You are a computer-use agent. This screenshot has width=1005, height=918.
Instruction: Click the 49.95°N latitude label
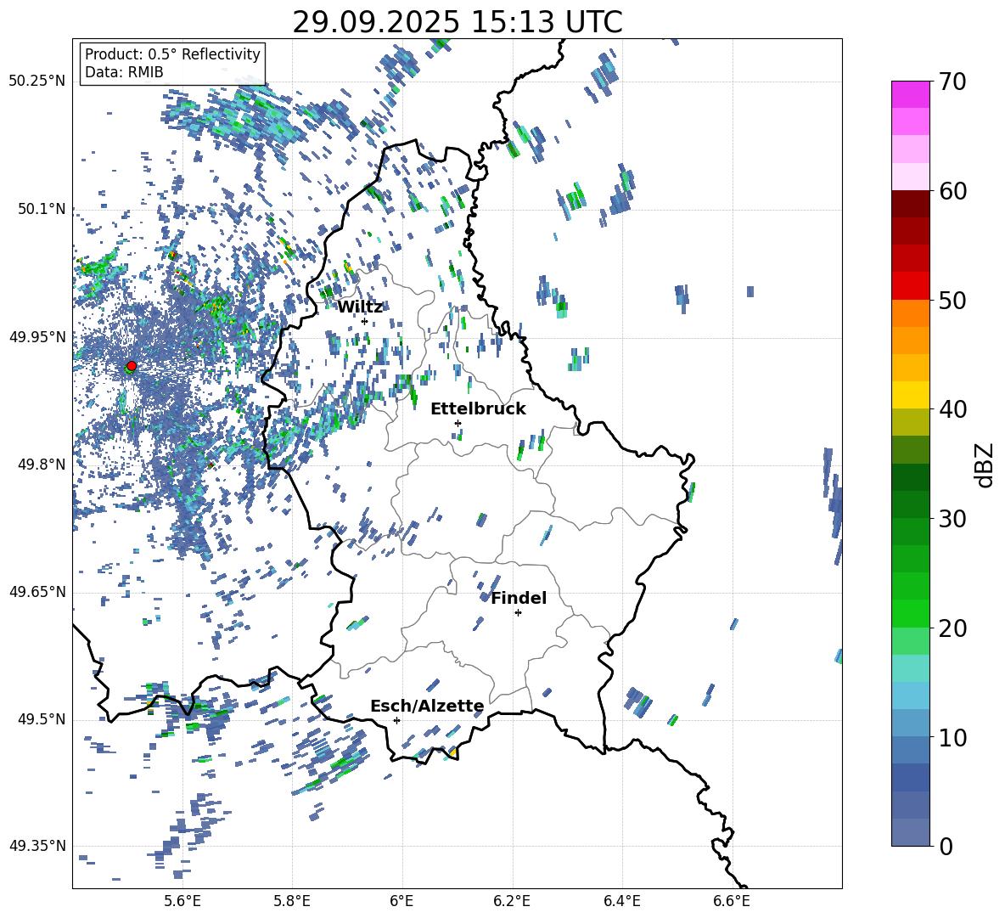[37, 337]
